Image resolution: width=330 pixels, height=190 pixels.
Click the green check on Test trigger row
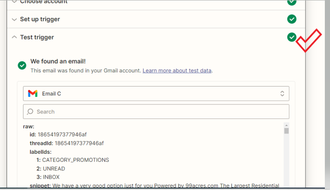[292, 37]
